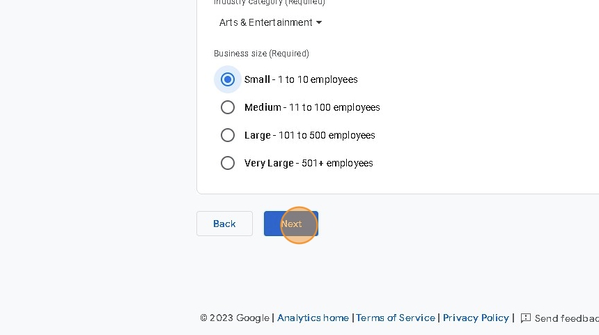Open the Privacy Policy link
The height and width of the screenshot is (335, 599).
[x=476, y=318]
